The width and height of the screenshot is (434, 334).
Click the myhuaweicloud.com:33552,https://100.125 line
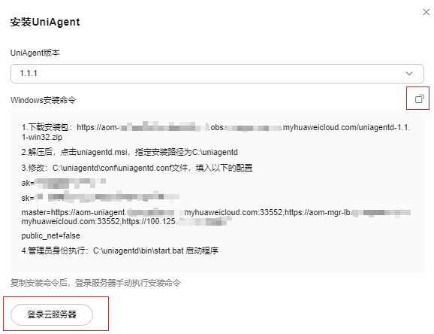pyautogui.click(x=126, y=221)
